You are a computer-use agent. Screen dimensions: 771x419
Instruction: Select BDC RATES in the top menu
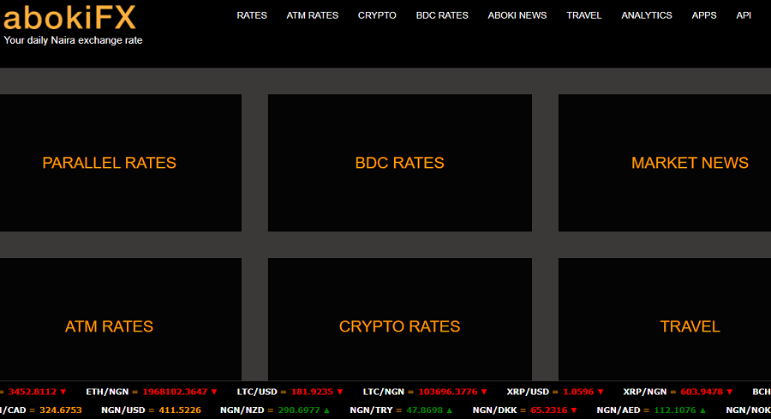coord(442,15)
